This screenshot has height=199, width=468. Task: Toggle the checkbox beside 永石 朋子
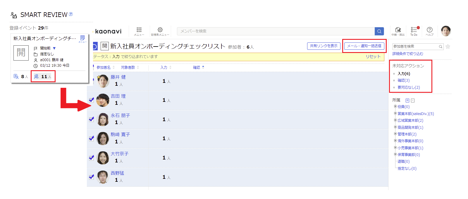[x=92, y=119]
